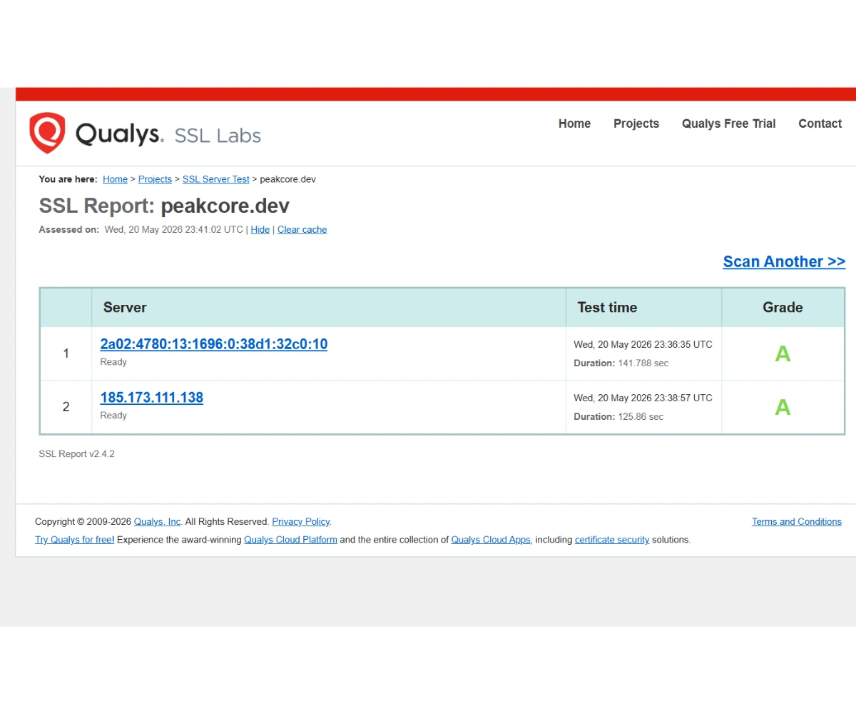This screenshot has height=714, width=856.
Task: Open the Projects navigation menu item
Action: [636, 124]
